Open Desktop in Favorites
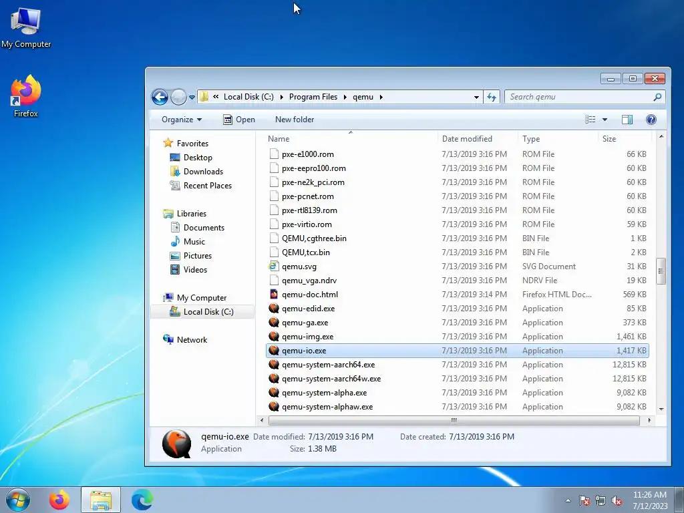Image resolution: width=684 pixels, height=513 pixels. 198,158
